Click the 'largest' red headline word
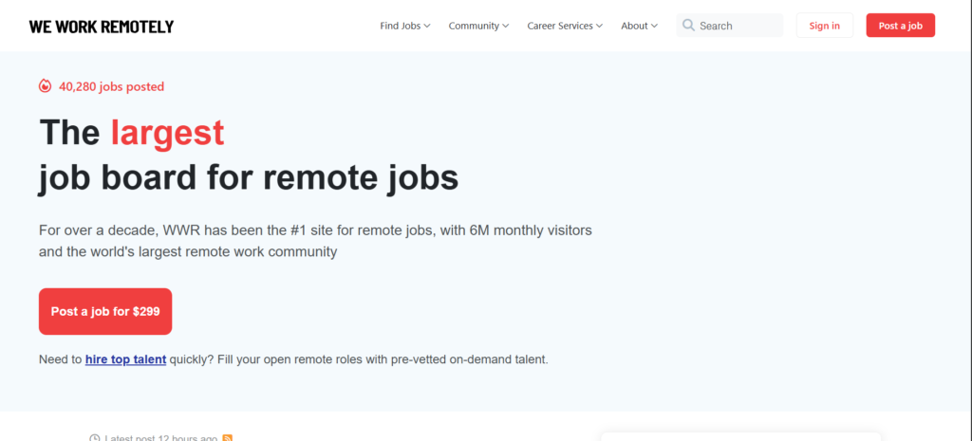 pyautogui.click(x=167, y=133)
